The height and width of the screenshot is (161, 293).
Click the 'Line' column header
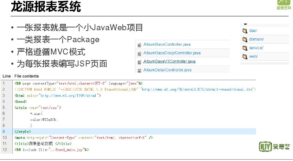pyautogui.click(x=7, y=76)
